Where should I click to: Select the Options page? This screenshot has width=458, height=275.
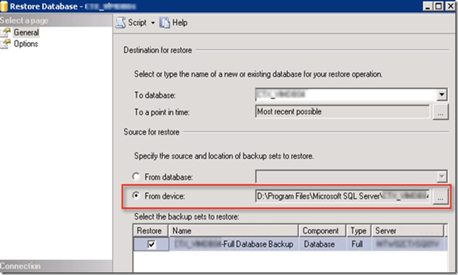coord(26,44)
